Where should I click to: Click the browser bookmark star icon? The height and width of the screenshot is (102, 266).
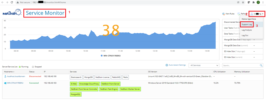[243, 2]
